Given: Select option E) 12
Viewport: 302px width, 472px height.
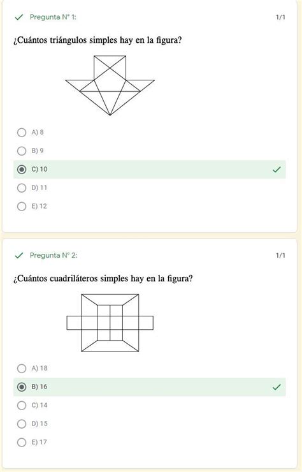Looking at the screenshot, I should [22, 206].
